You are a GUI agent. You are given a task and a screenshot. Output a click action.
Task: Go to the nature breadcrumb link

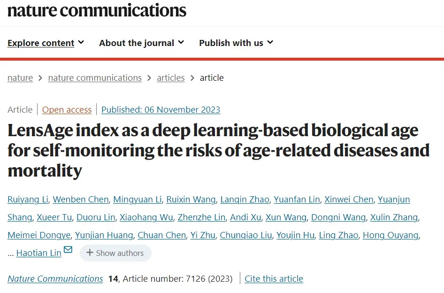click(x=20, y=78)
